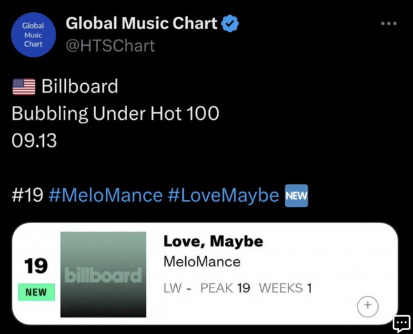This screenshot has width=413, height=334.
Task: Open the chat bubble icon at the corner
Action: coord(401,323)
